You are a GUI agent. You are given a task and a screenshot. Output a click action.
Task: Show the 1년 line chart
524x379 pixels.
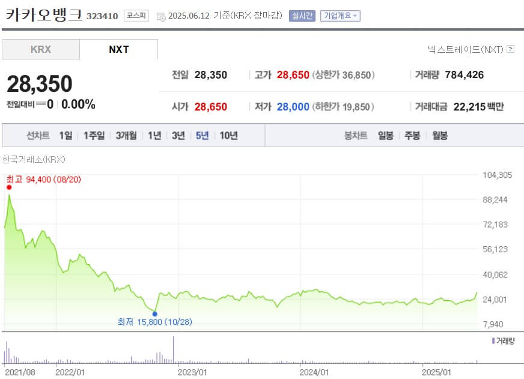click(154, 136)
